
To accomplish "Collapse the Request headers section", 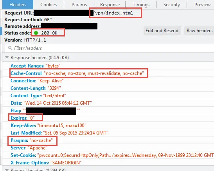I will click(7, 170).
